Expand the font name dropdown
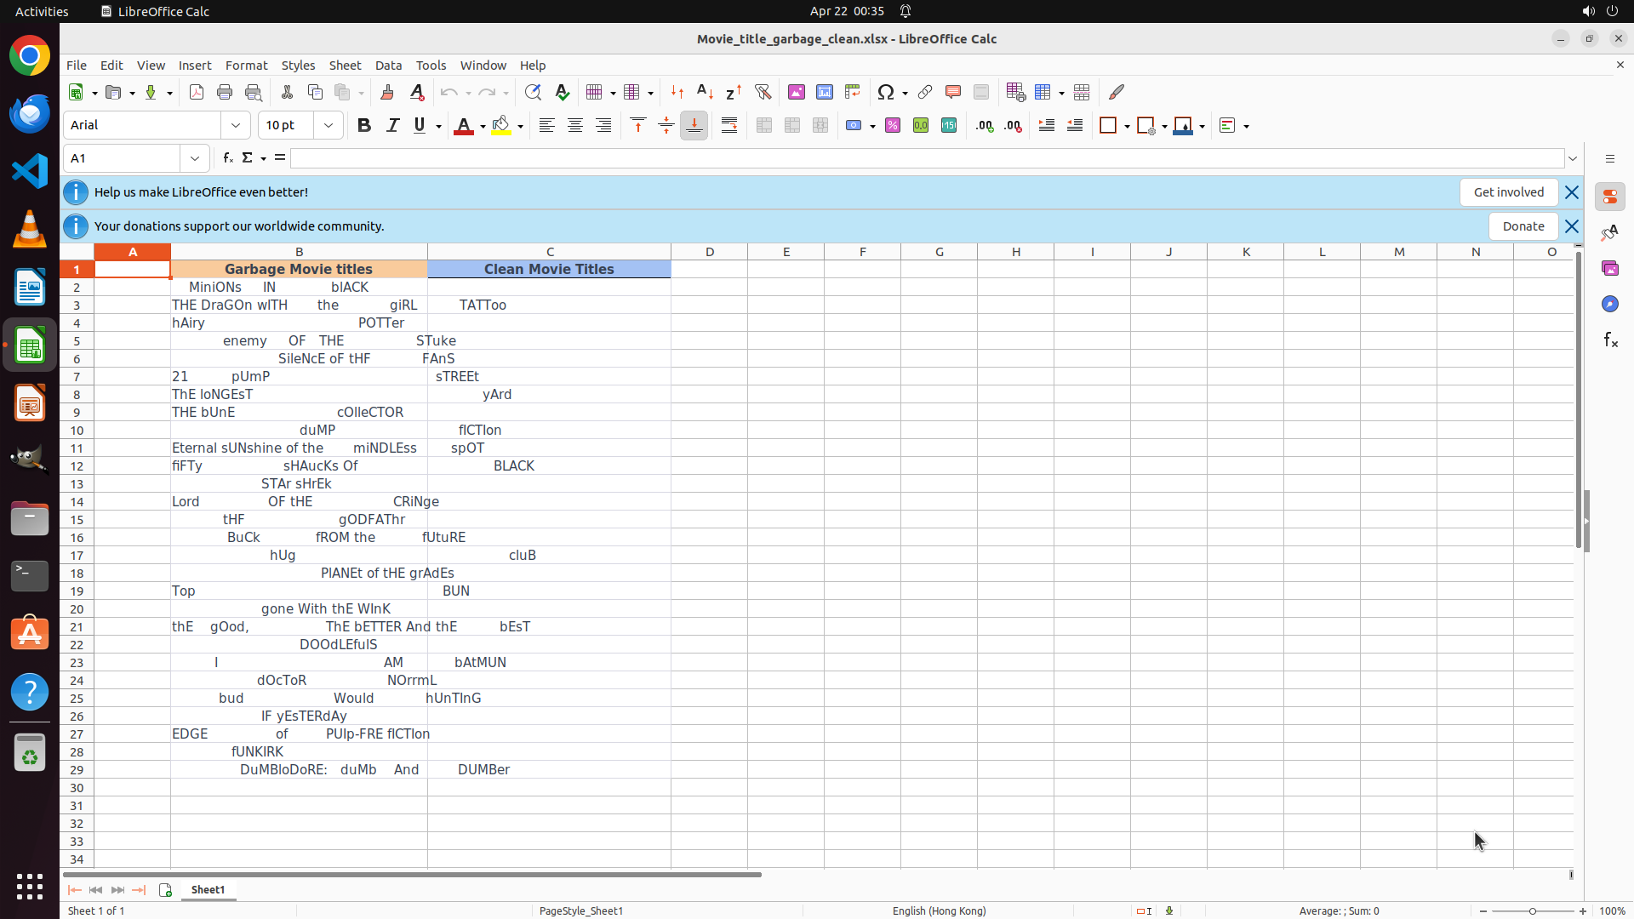 (x=236, y=125)
